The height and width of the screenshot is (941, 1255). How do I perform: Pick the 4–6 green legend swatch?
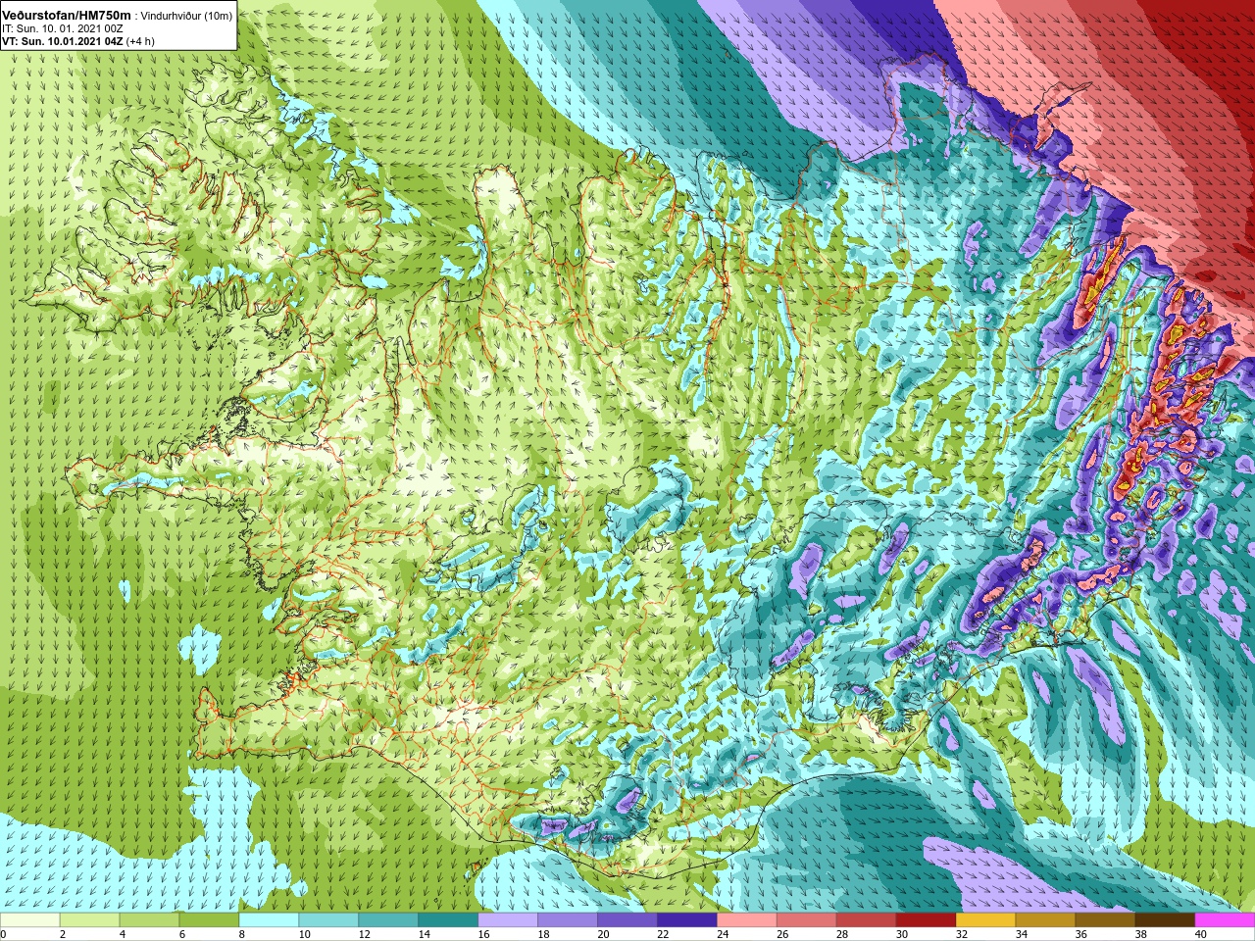(149, 919)
